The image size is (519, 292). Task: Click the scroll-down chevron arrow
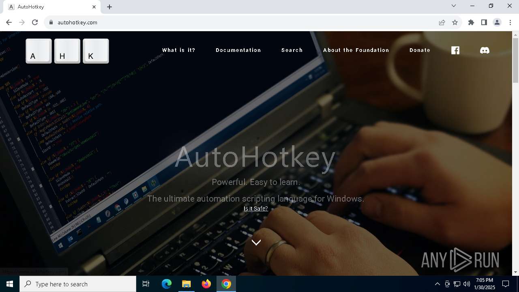click(x=256, y=242)
